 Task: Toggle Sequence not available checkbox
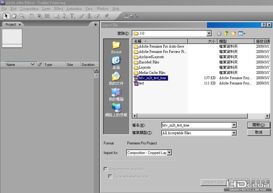click(x=105, y=169)
